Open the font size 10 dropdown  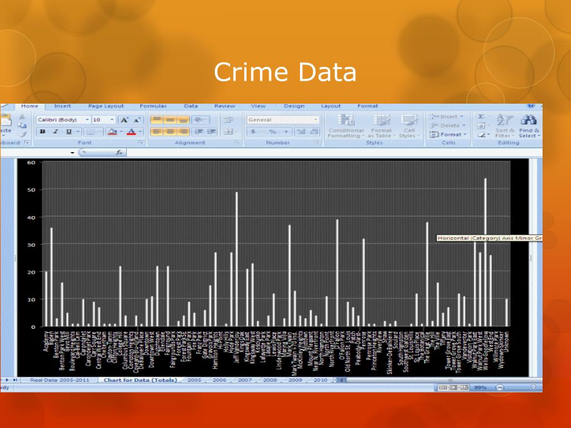click(112, 120)
